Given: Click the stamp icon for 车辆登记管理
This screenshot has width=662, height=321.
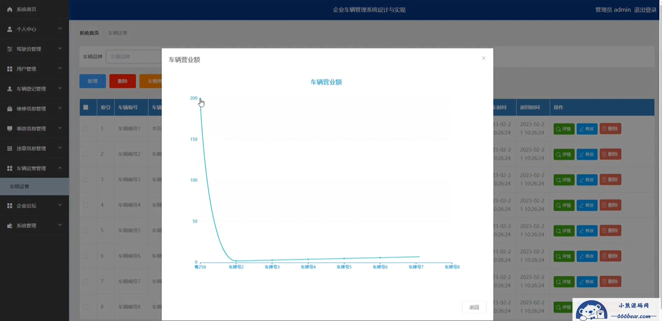Looking at the screenshot, I should point(10,89).
